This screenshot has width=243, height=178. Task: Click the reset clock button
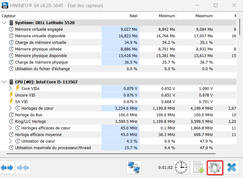pyautogui.click(x=181, y=167)
